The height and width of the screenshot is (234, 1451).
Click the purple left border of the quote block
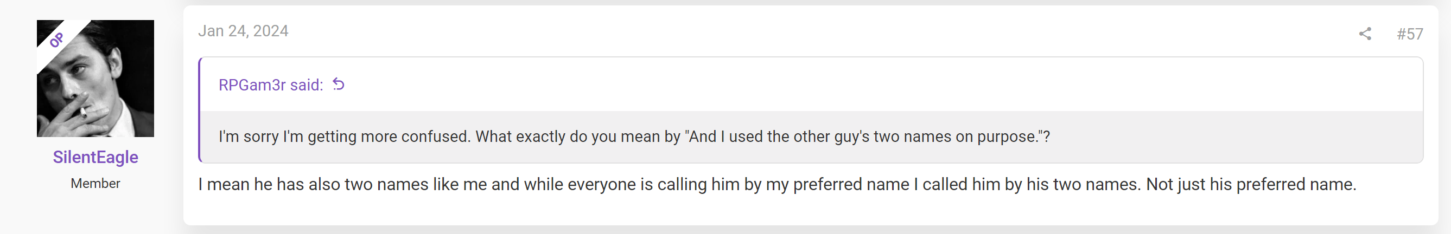tap(199, 109)
